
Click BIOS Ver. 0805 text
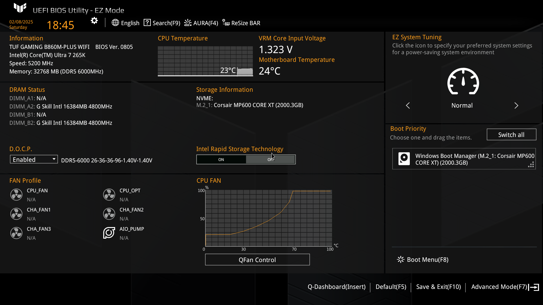(x=114, y=47)
